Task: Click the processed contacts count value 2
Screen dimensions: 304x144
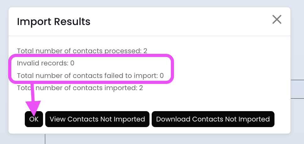Action: [145, 51]
